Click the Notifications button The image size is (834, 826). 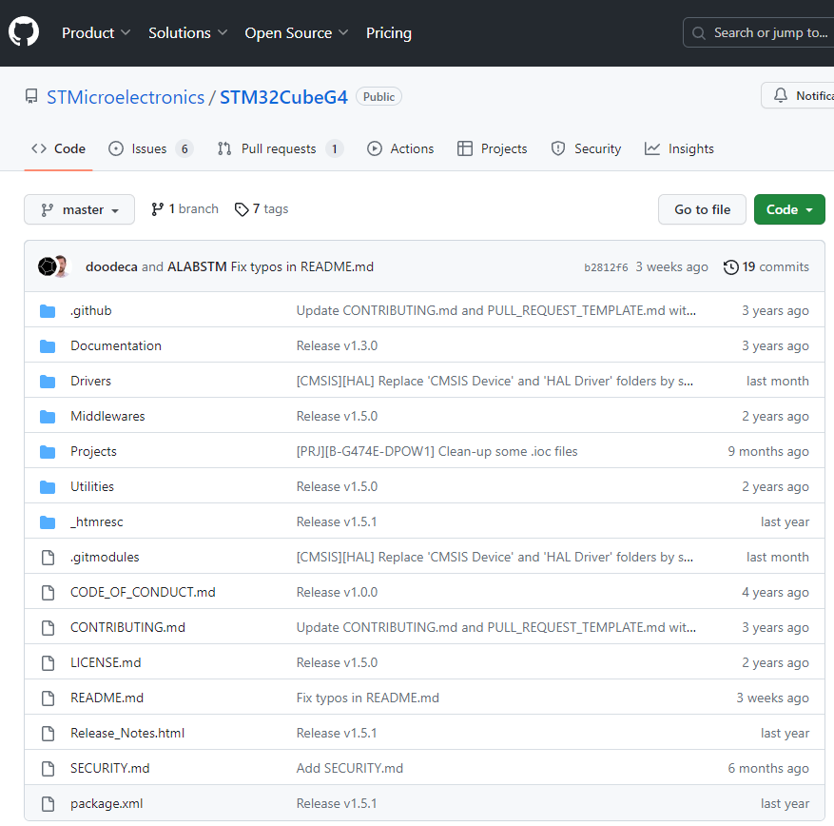(798, 96)
